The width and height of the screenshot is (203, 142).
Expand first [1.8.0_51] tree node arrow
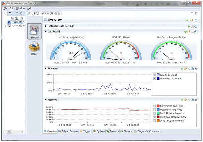point(6,22)
